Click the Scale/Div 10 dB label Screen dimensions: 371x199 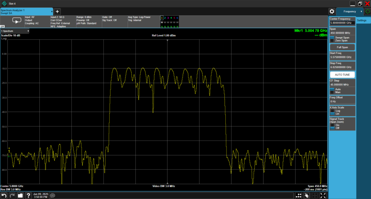click(11, 35)
